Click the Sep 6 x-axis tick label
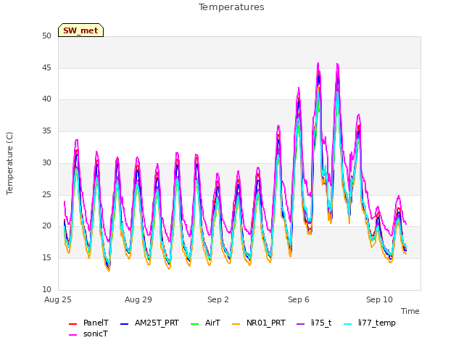The width and height of the screenshot is (464, 348). [299, 299]
